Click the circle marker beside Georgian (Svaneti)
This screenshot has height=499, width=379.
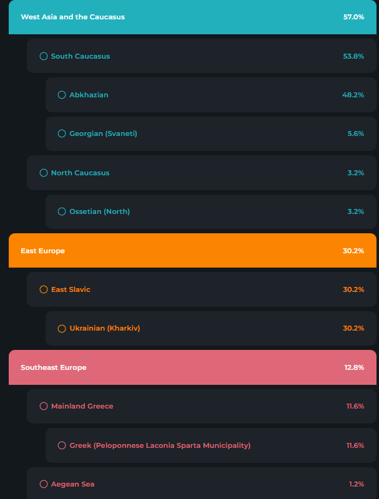click(62, 133)
